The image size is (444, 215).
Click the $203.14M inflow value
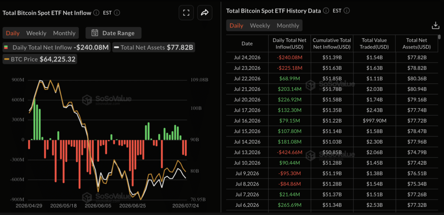click(289, 89)
